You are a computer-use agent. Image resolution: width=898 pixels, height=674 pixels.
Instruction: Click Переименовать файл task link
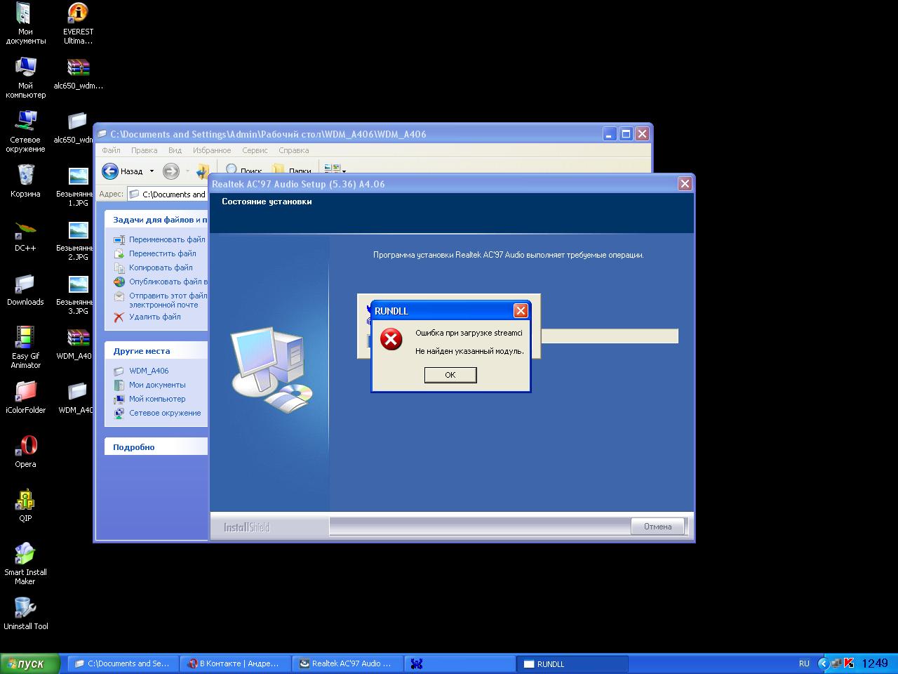click(167, 239)
